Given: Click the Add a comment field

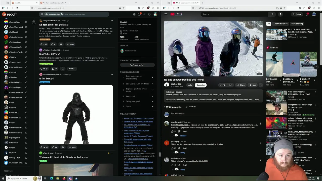Looking at the screenshot, I should [x=216, y=113].
